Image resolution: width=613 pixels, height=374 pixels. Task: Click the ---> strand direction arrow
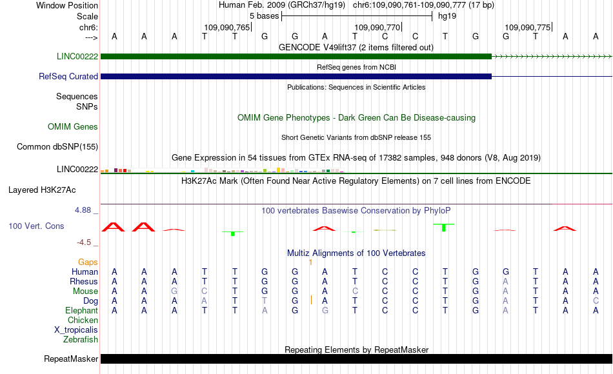(x=92, y=37)
